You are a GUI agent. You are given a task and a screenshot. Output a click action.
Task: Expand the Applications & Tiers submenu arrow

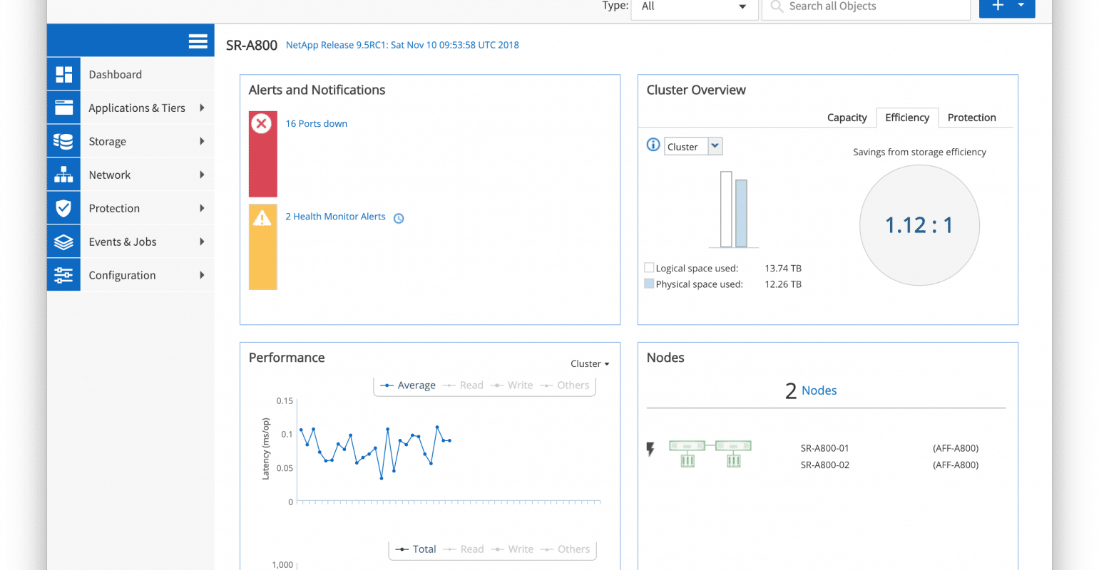pos(202,108)
